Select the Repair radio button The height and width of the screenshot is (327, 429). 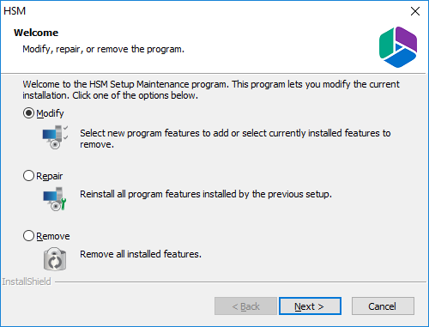(28, 176)
